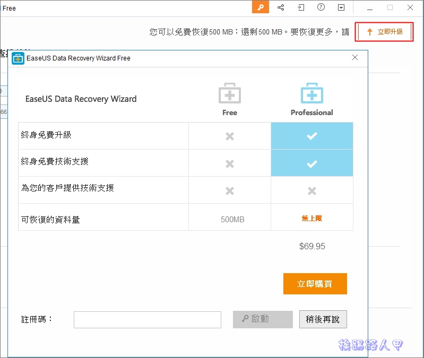Click Professional X for 為您的客戶提供技術支援
424x358 pixels.
pos(312,191)
